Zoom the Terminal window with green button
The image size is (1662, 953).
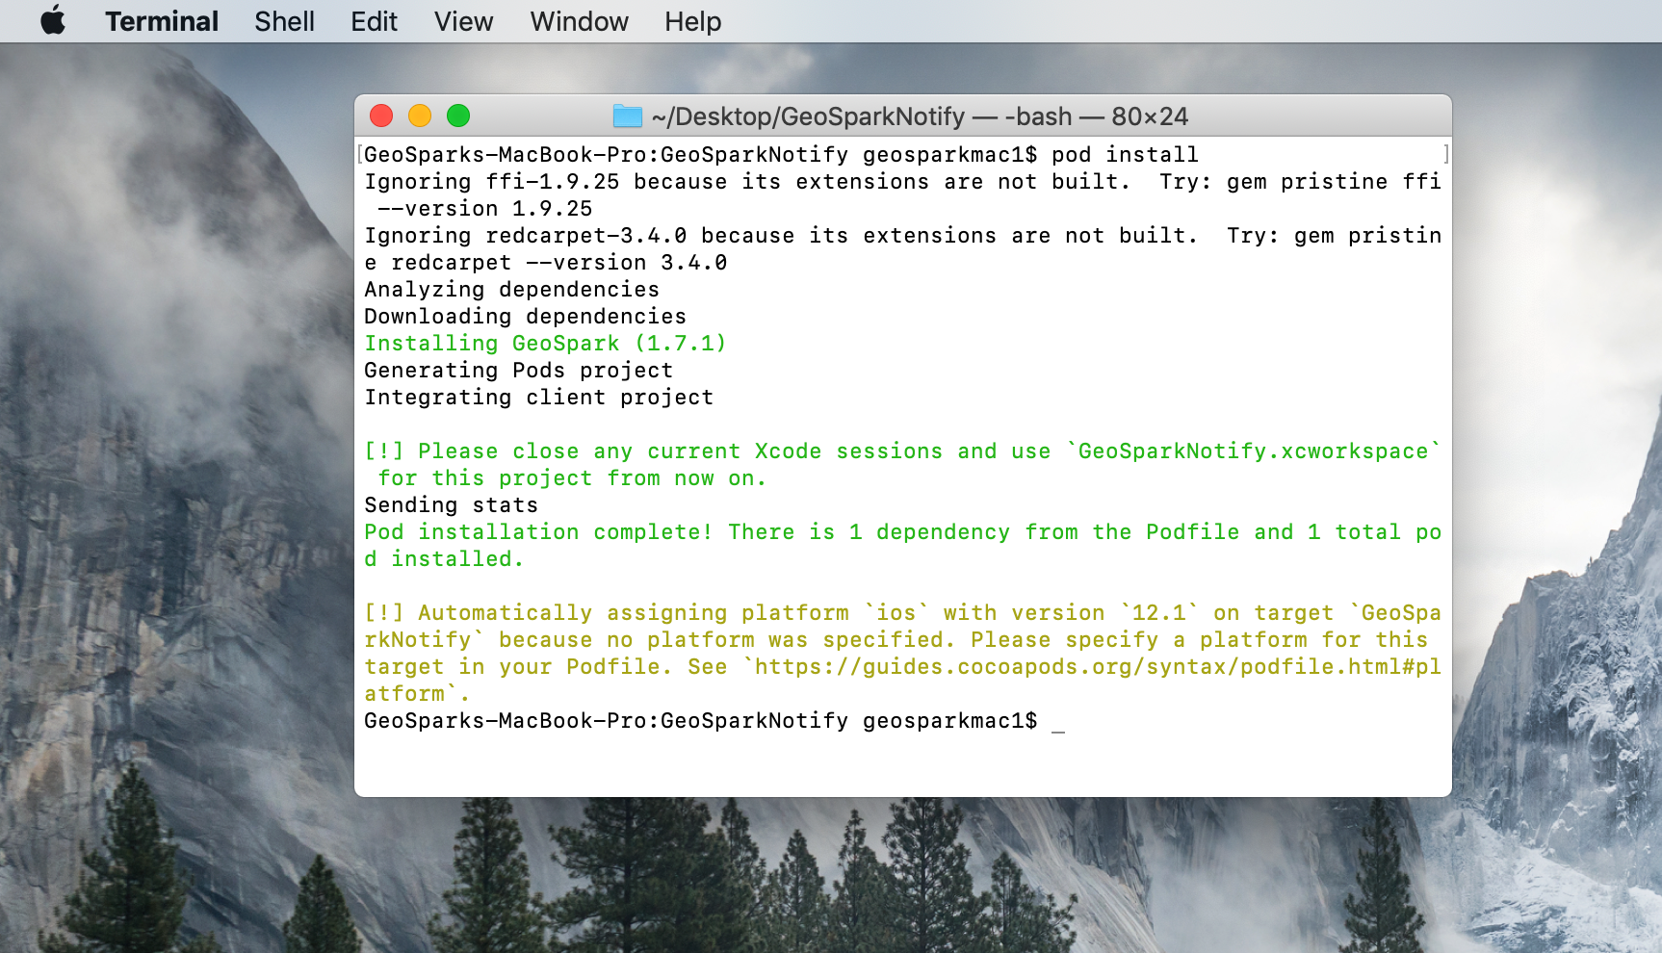[x=458, y=116]
